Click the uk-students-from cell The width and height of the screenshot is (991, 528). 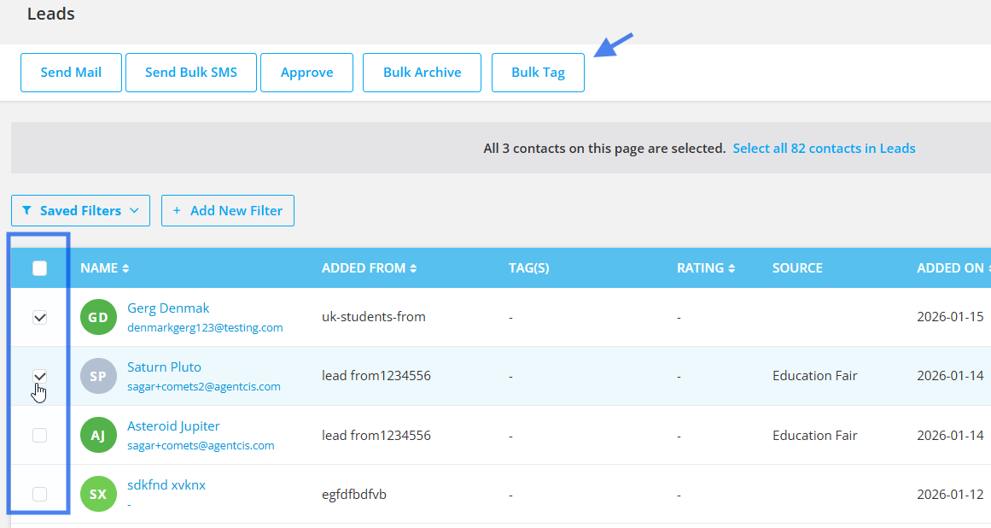(x=374, y=317)
